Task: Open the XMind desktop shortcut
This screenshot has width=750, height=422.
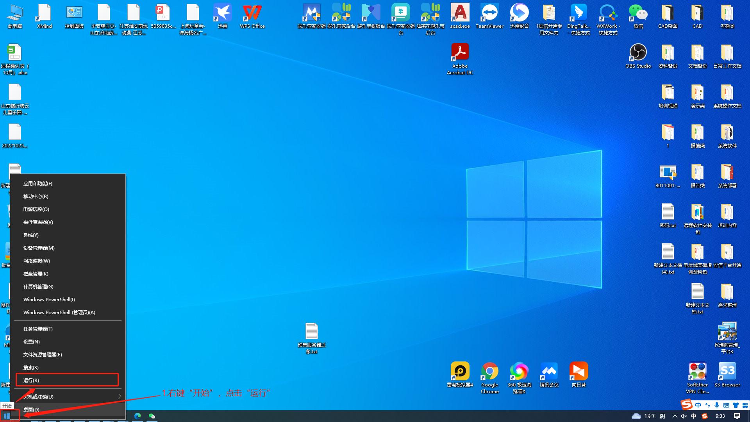Action: pyautogui.click(x=45, y=16)
